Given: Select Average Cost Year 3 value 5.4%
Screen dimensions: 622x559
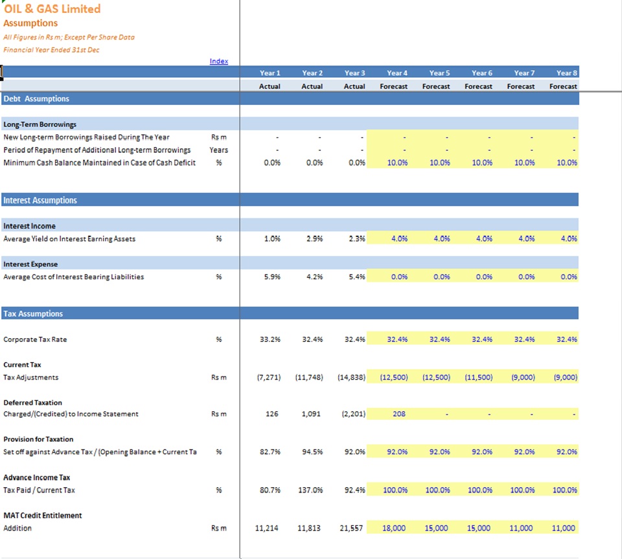Looking at the screenshot, I should pos(357,277).
